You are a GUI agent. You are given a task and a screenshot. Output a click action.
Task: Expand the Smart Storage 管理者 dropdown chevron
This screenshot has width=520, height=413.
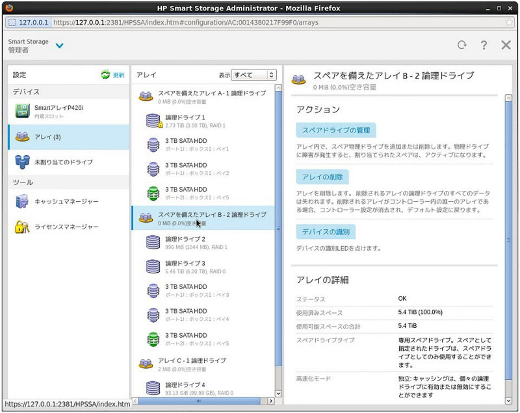[60, 45]
